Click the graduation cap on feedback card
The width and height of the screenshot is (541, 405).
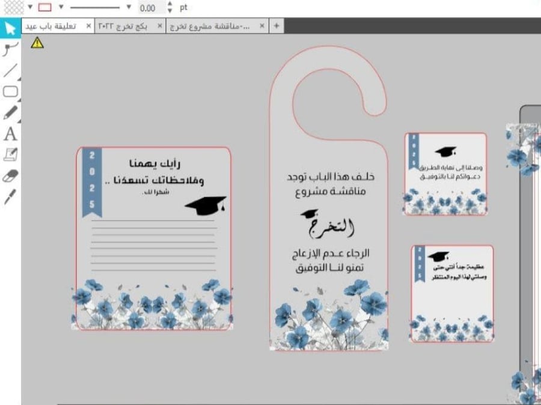click(x=206, y=206)
